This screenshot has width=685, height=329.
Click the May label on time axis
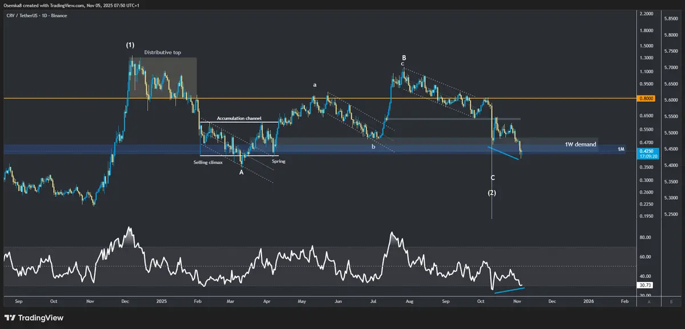(302, 300)
